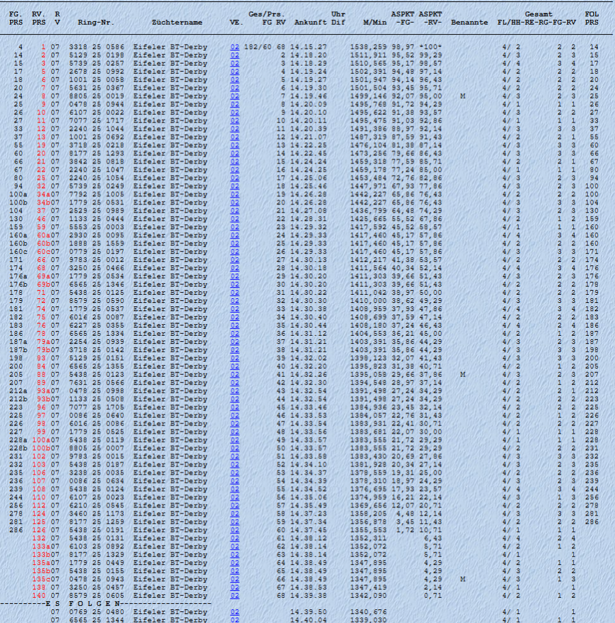615x623 pixels.
Task: Open the 02 link for ring 2529 25 0989
Action: click(235, 211)
